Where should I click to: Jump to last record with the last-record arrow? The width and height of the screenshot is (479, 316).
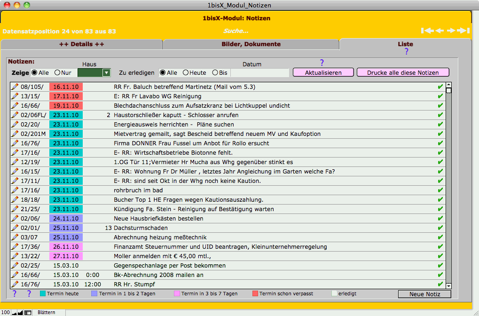pos(463,31)
